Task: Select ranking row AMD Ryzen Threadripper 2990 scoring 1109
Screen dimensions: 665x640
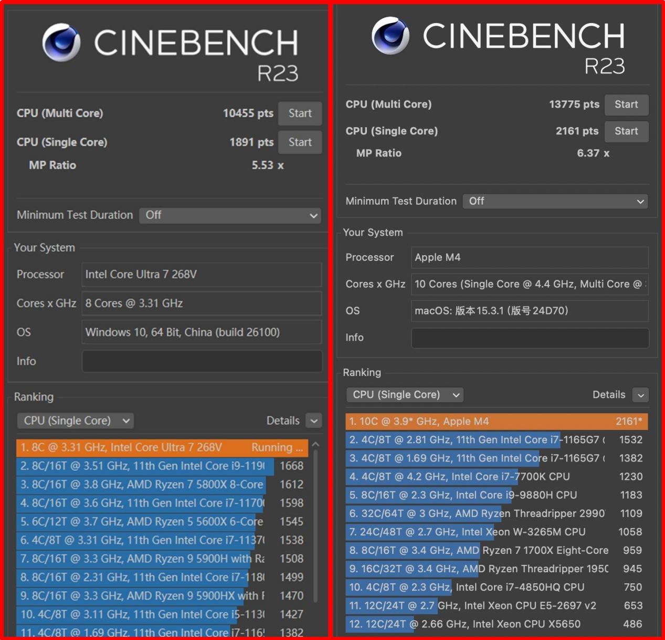Action: pos(497,513)
